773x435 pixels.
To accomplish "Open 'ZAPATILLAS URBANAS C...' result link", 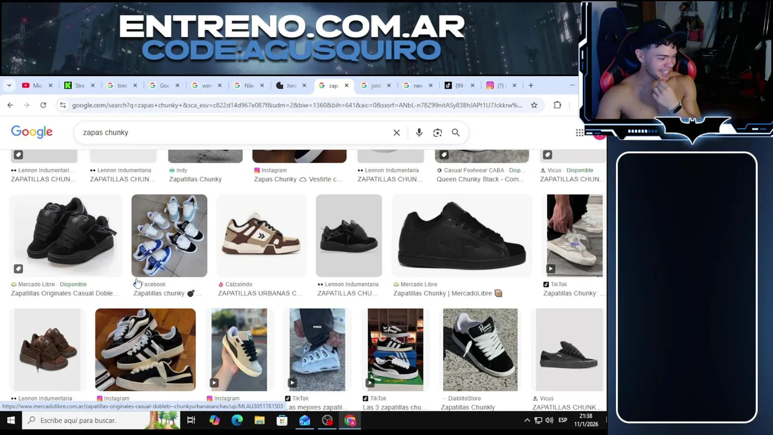I will [260, 293].
